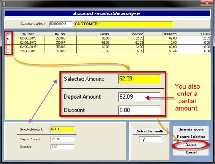Click the Customer Number field 000000045
This screenshot has width=215, height=164.
pos(61,24)
